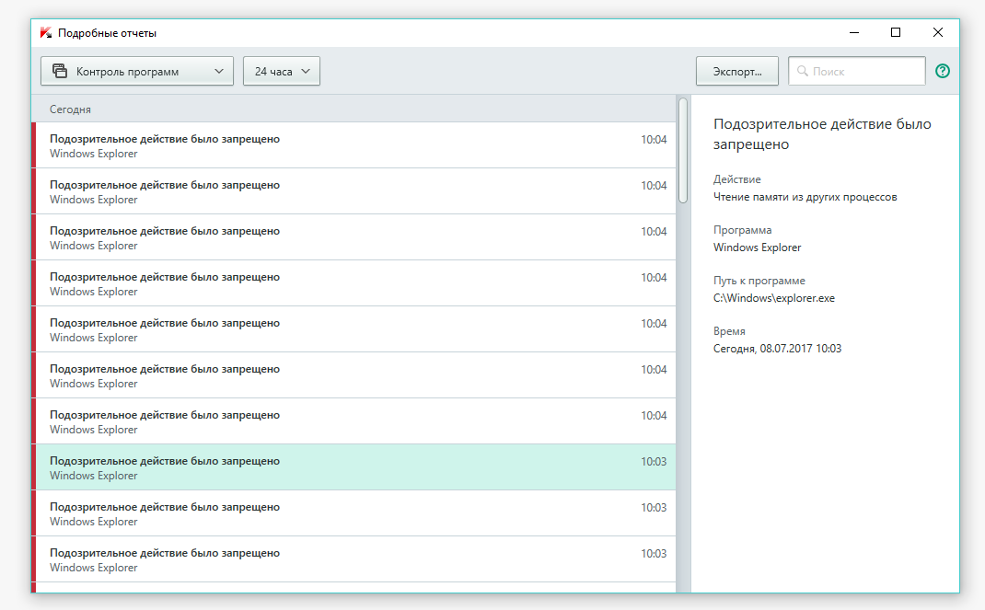Open the Контроль программ report type dropdown
The width and height of the screenshot is (985, 610).
(137, 71)
